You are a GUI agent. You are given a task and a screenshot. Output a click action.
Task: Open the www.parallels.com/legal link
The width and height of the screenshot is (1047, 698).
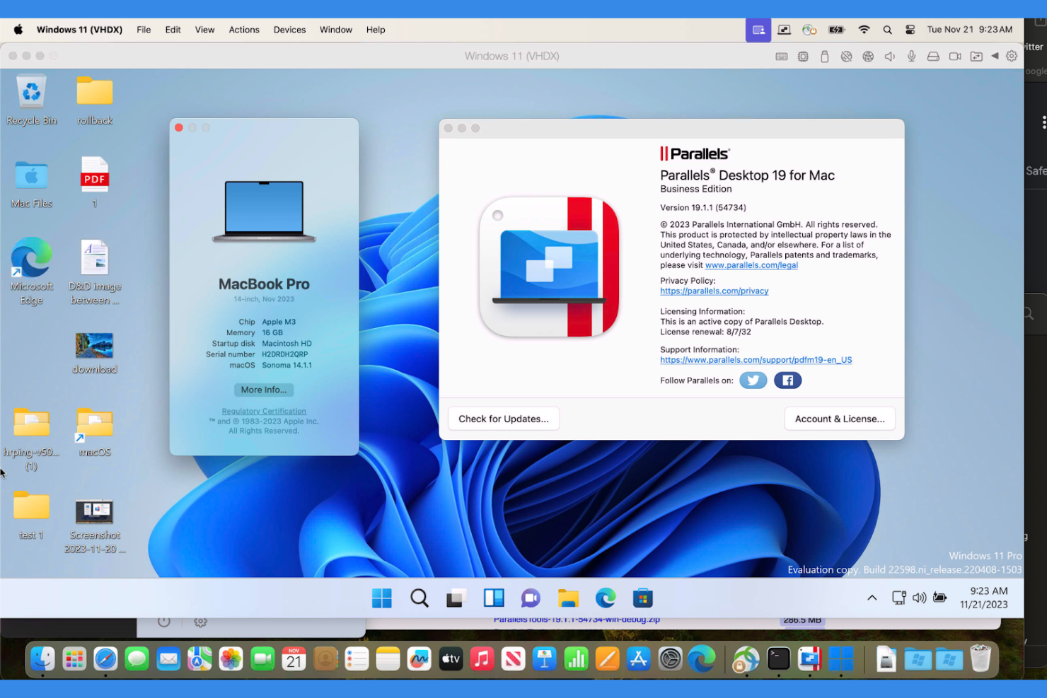[x=751, y=265]
